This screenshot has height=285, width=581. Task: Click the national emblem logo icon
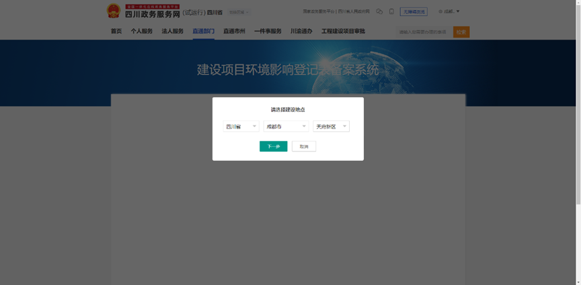[114, 11]
